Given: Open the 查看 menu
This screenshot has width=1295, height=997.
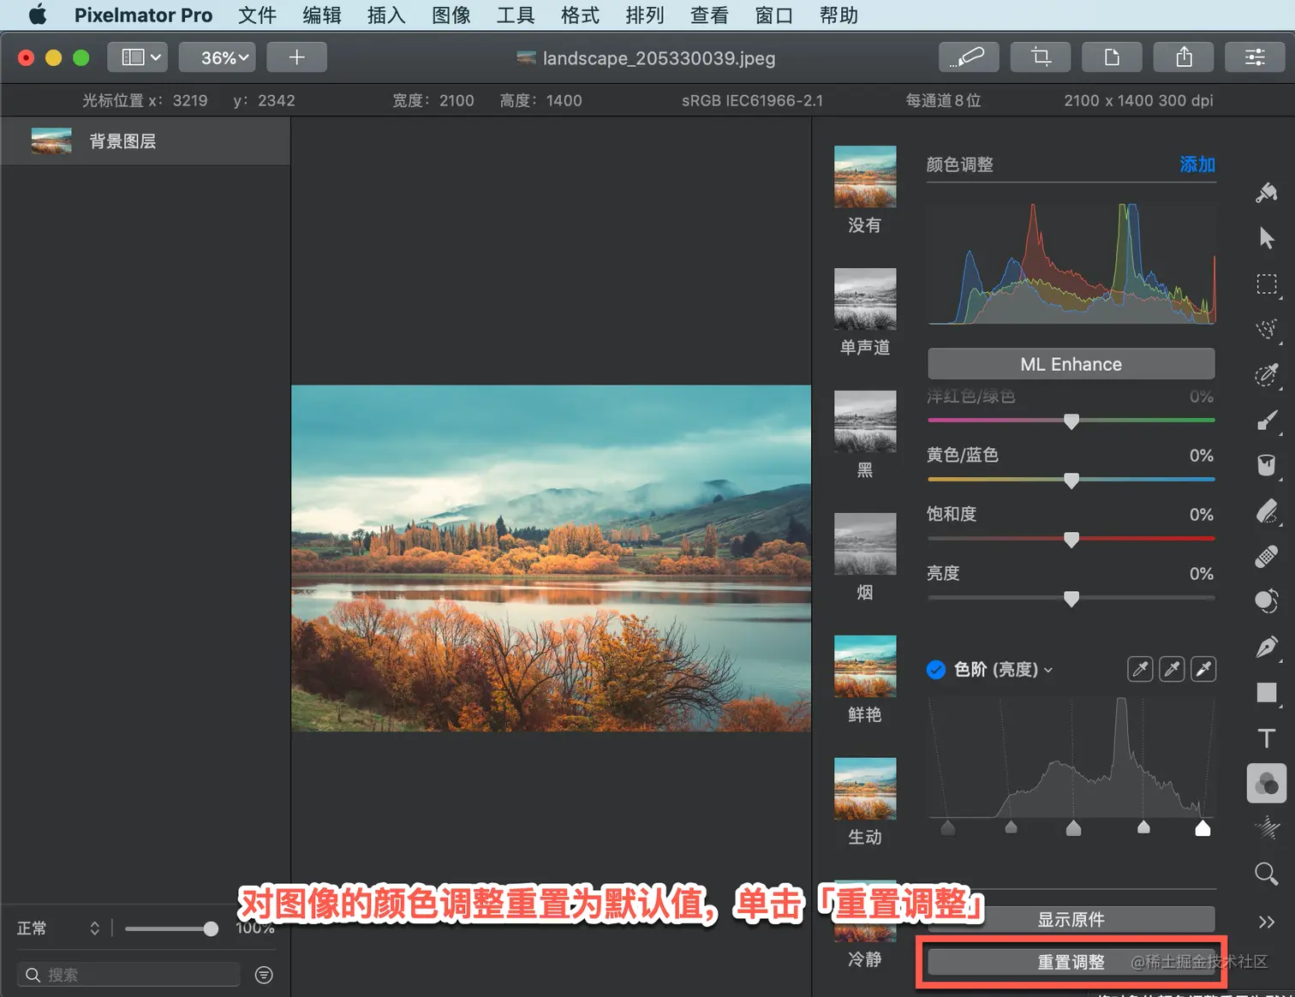Looking at the screenshot, I should [709, 15].
